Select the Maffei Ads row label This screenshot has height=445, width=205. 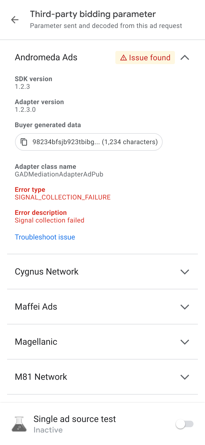pos(36,307)
